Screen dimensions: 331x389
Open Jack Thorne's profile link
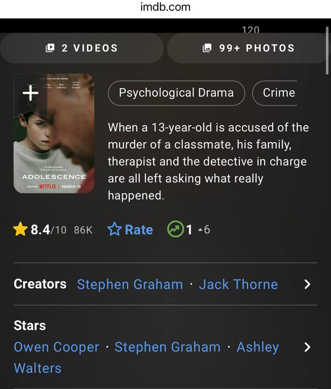(238, 285)
